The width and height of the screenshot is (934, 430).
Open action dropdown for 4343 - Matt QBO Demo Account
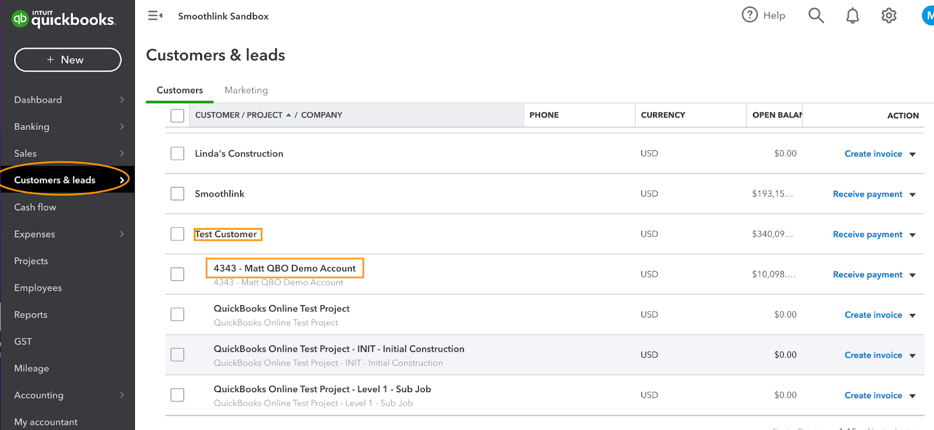coord(912,275)
